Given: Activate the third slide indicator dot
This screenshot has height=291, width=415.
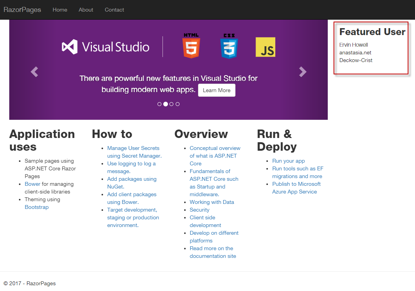Looking at the screenshot, I should coord(171,104).
